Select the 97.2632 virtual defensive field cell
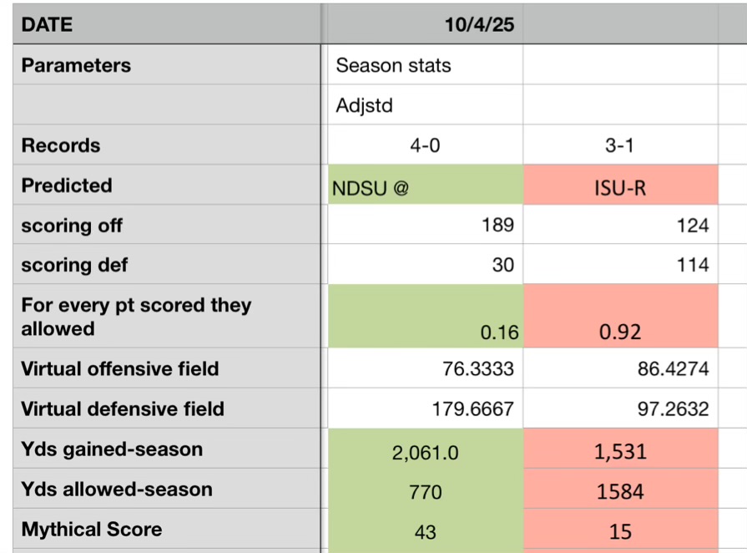 coord(619,409)
